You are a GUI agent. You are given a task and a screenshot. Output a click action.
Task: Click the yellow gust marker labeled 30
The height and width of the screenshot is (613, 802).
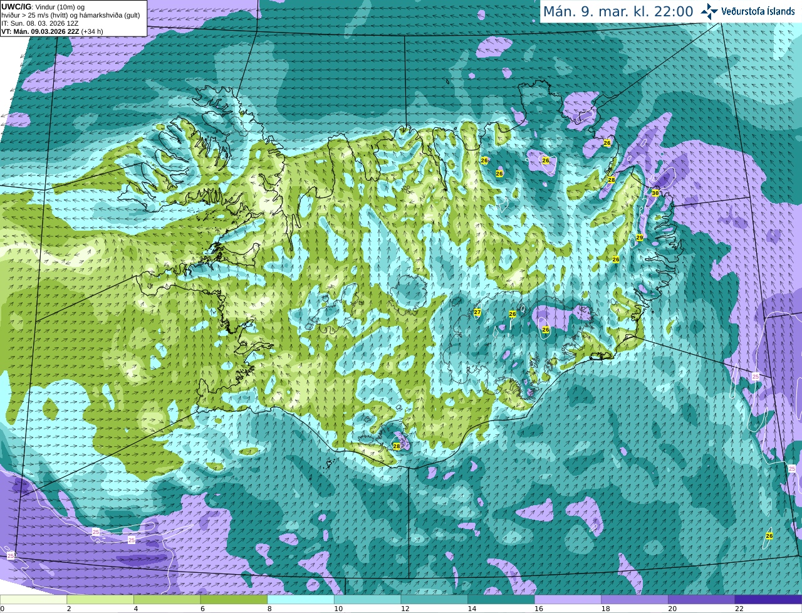click(x=655, y=193)
